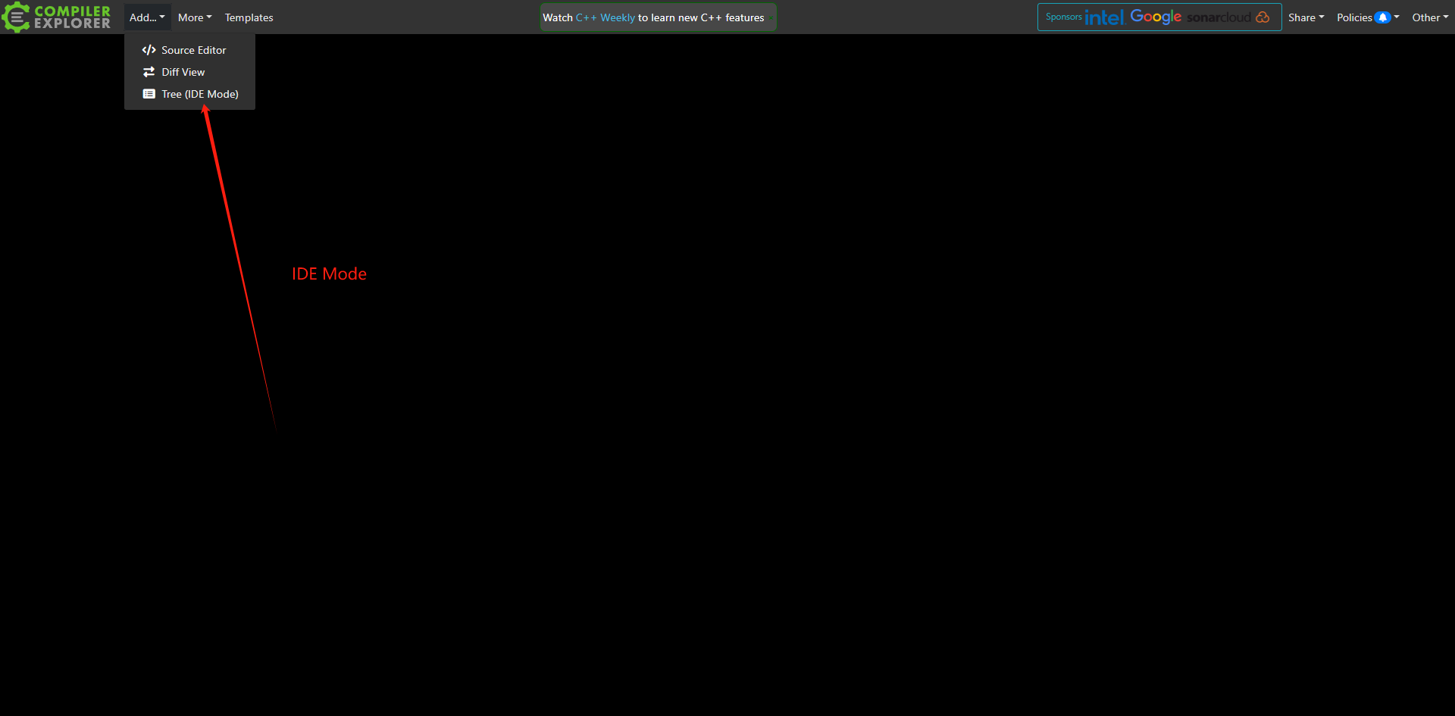Select Source Editor from the Add menu
This screenshot has width=1455, height=716.
193,50
